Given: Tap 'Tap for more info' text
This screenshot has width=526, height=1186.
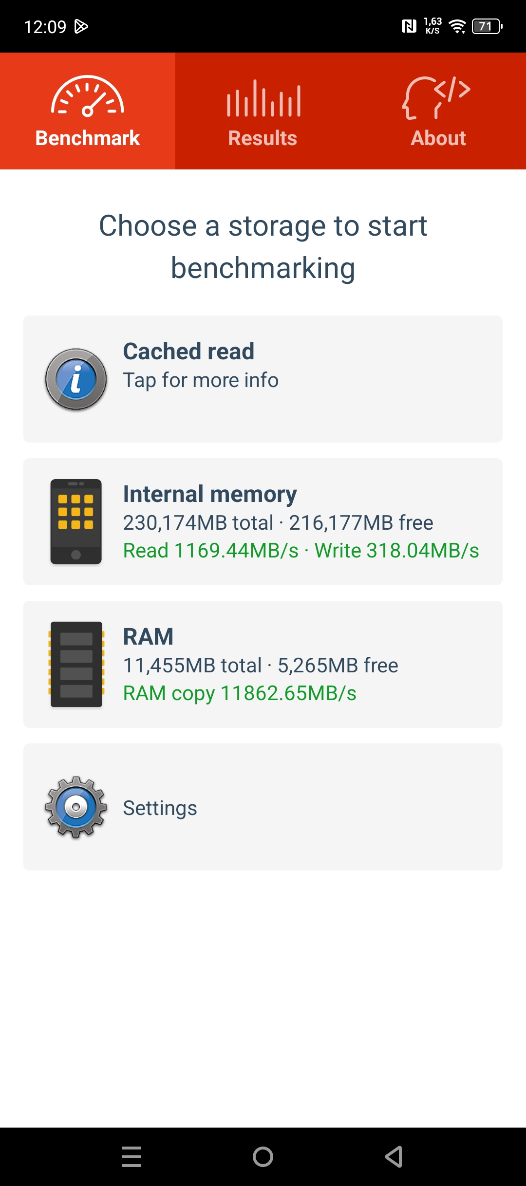Looking at the screenshot, I should pos(201,380).
